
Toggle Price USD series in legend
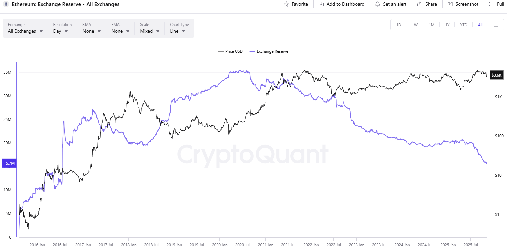tap(230, 51)
